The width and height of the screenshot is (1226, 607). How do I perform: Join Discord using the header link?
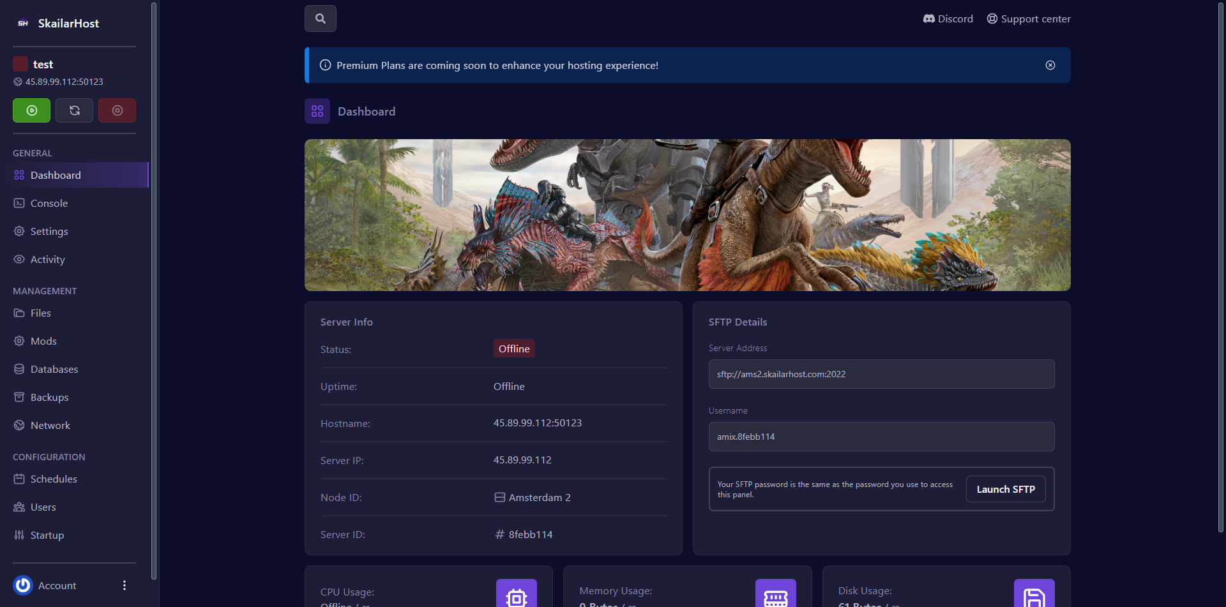tap(948, 19)
